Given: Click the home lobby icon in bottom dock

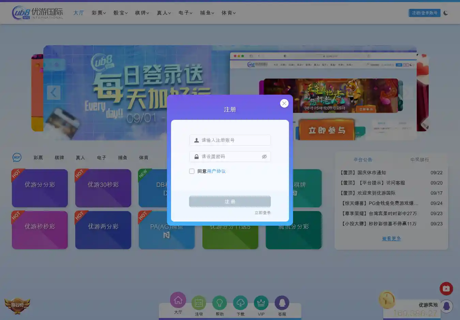Looking at the screenshot, I should point(178,301).
